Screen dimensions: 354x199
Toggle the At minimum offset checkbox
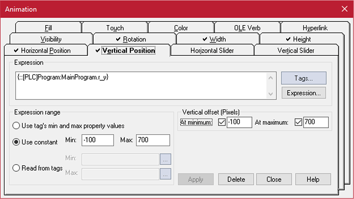click(x=222, y=122)
